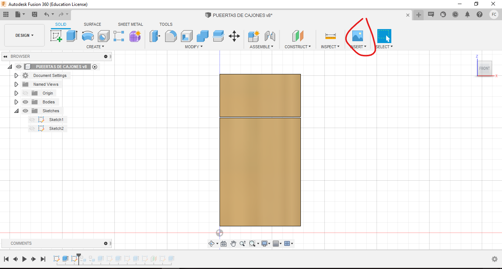Play the timeline
Viewport: 502px width, 269px height.
[24, 259]
